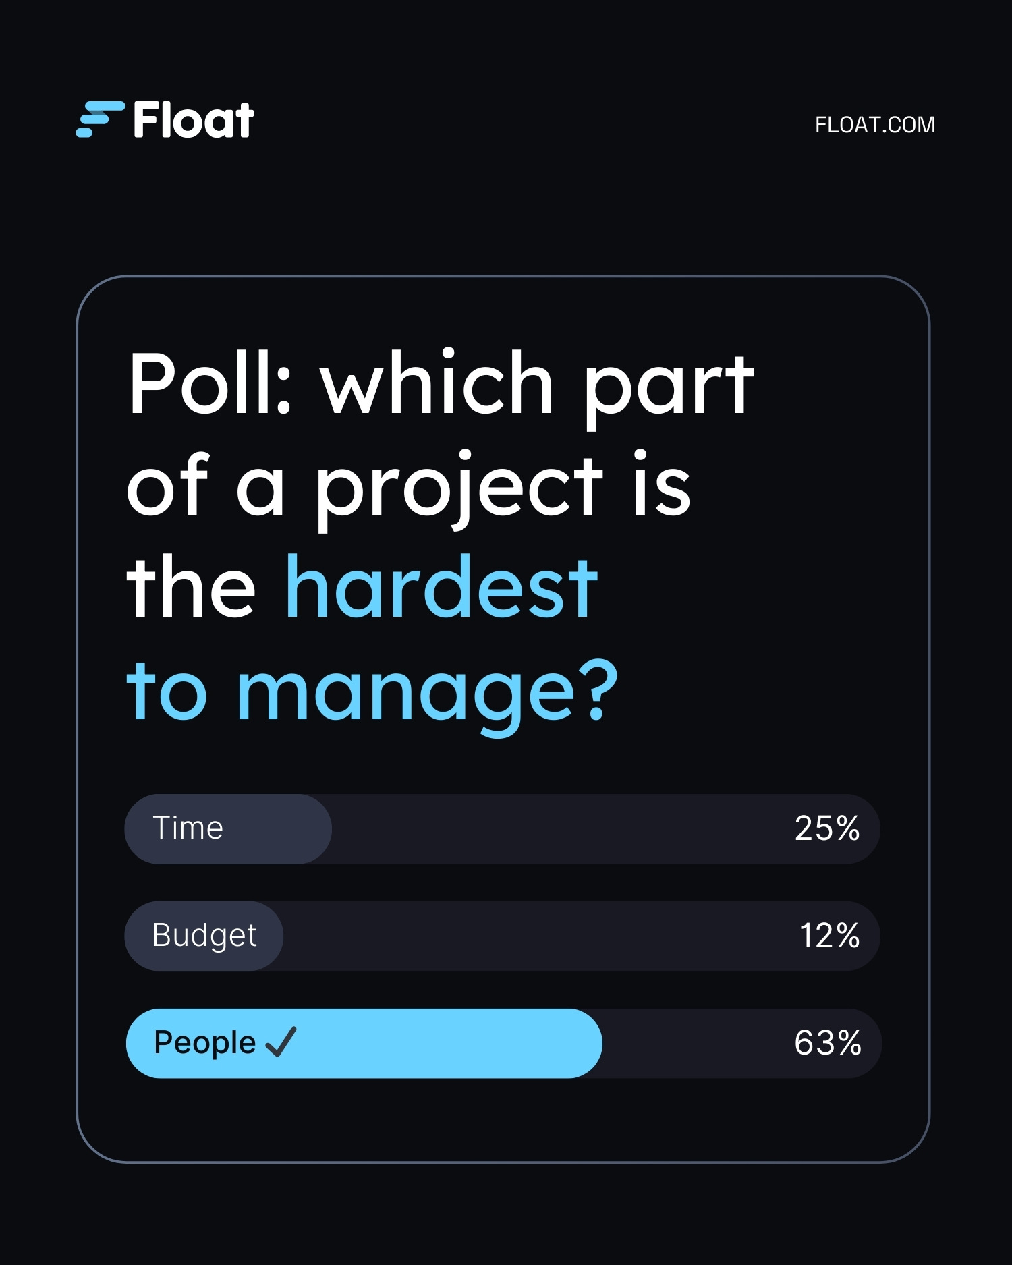The height and width of the screenshot is (1265, 1012).
Task: Click the 25% result for Time
Action: [x=826, y=828]
